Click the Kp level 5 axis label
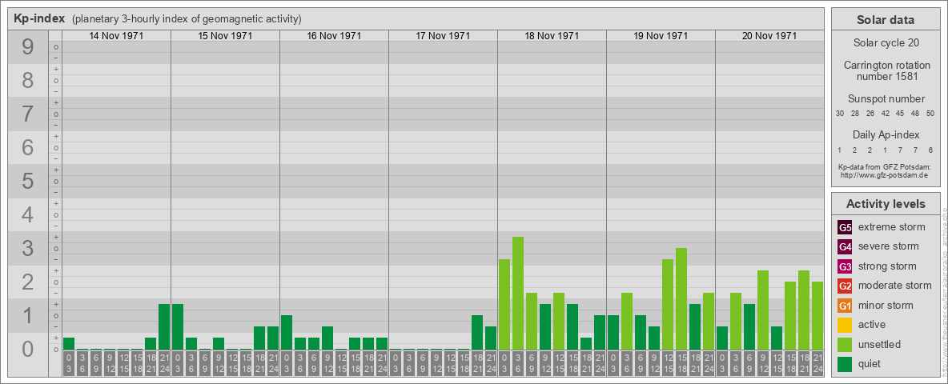The height and width of the screenshot is (384, 948). coord(28,181)
